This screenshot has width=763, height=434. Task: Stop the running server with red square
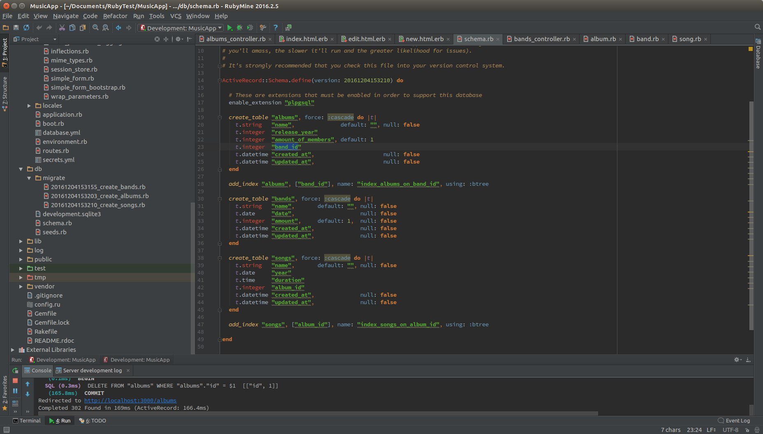[15, 381]
